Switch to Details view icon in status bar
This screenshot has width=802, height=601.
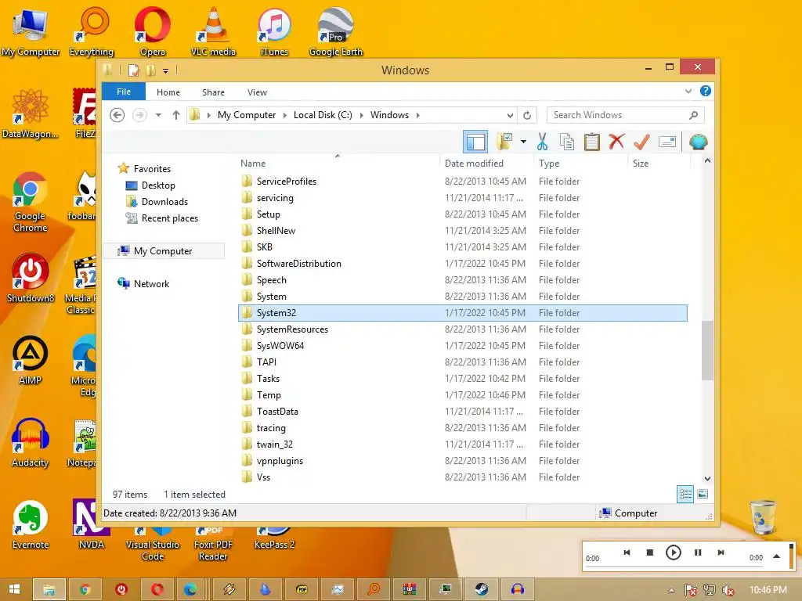click(x=685, y=495)
